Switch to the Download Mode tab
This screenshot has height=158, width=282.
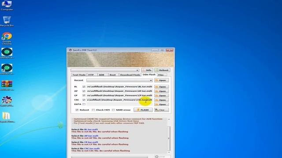point(130,75)
